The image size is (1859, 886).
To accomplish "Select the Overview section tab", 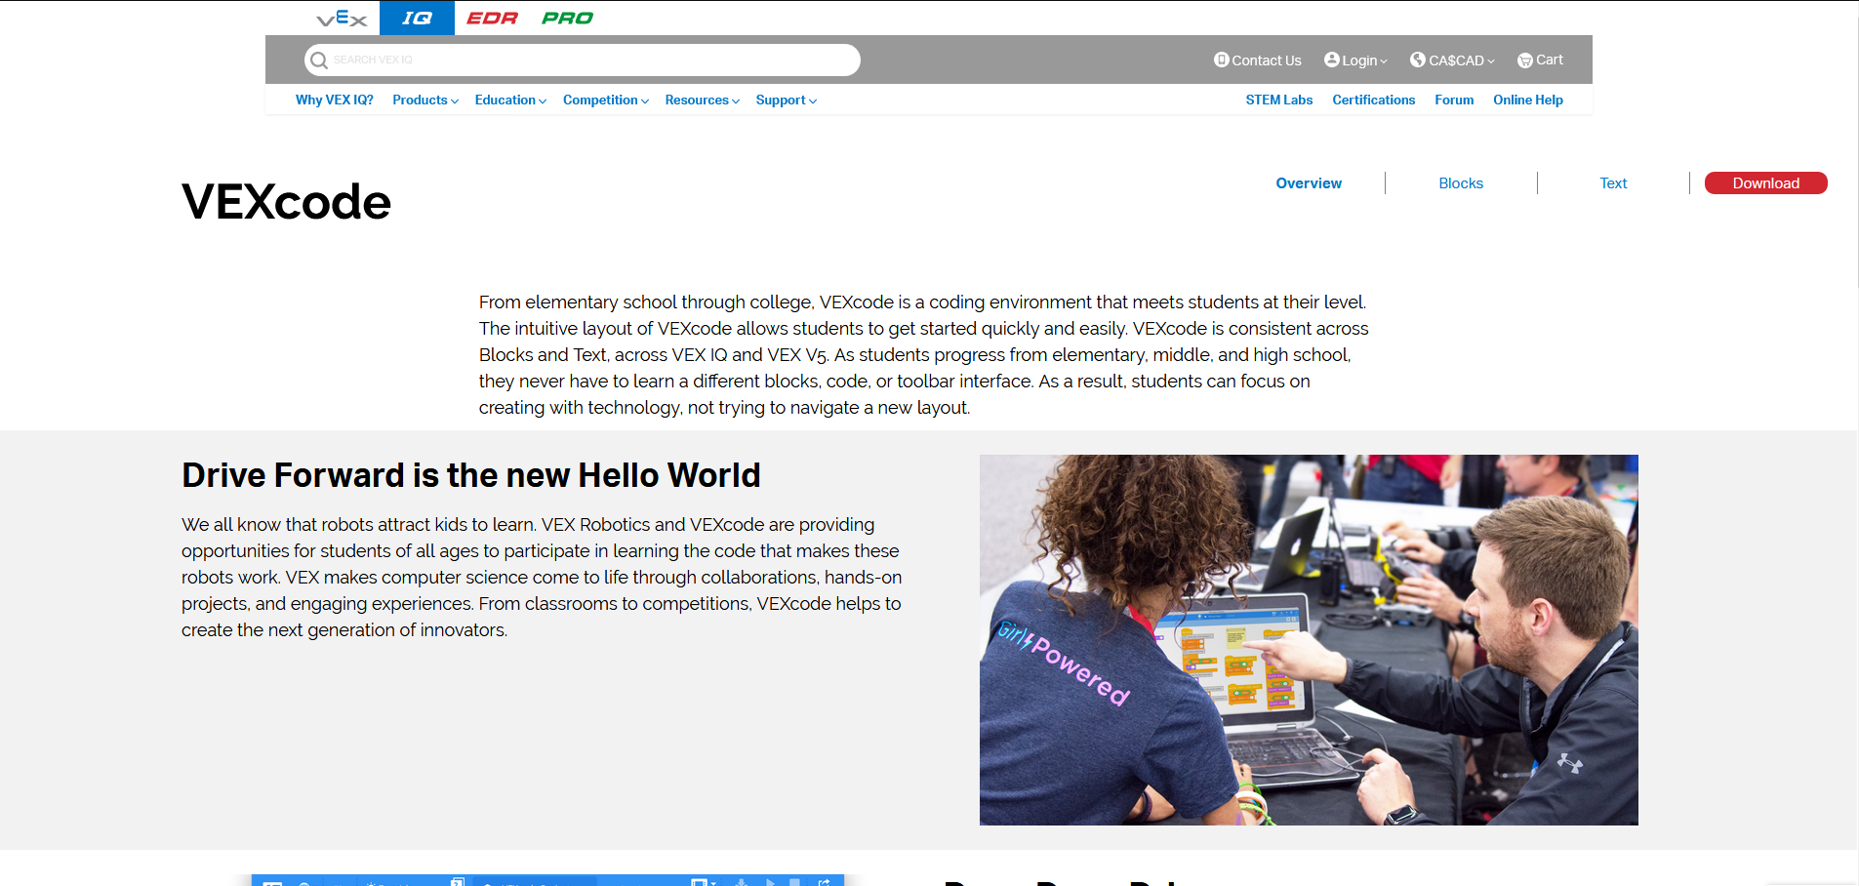I will (1309, 183).
